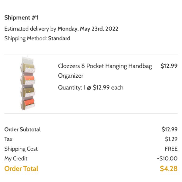Click the Monday, May 23rd, 2022 delivery date
Image resolution: width=182 pixels, height=182 pixels.
click(88, 29)
